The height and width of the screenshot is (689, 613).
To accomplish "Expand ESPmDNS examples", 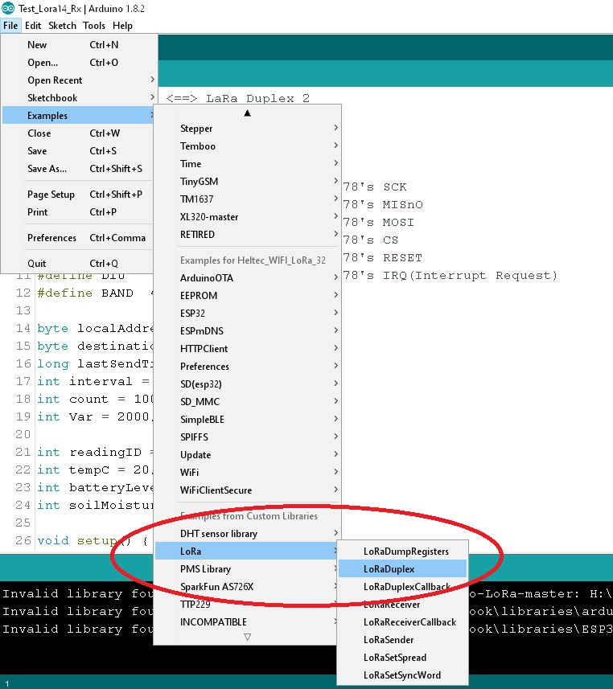I will 247,331.
